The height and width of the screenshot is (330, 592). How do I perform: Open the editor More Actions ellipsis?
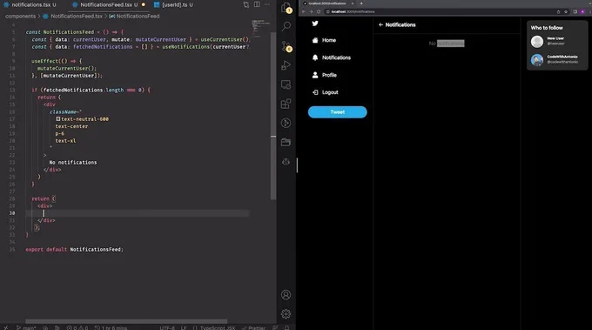pos(267,4)
